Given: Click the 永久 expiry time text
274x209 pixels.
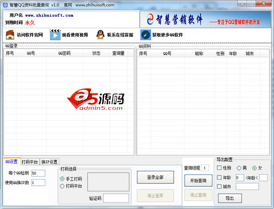Looking at the screenshot, I should 30,22.
